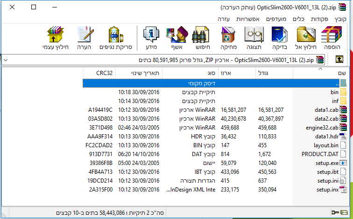Click status bar total size text
Image resolution: width=353 pixels, height=219 pixels.
point(110,212)
